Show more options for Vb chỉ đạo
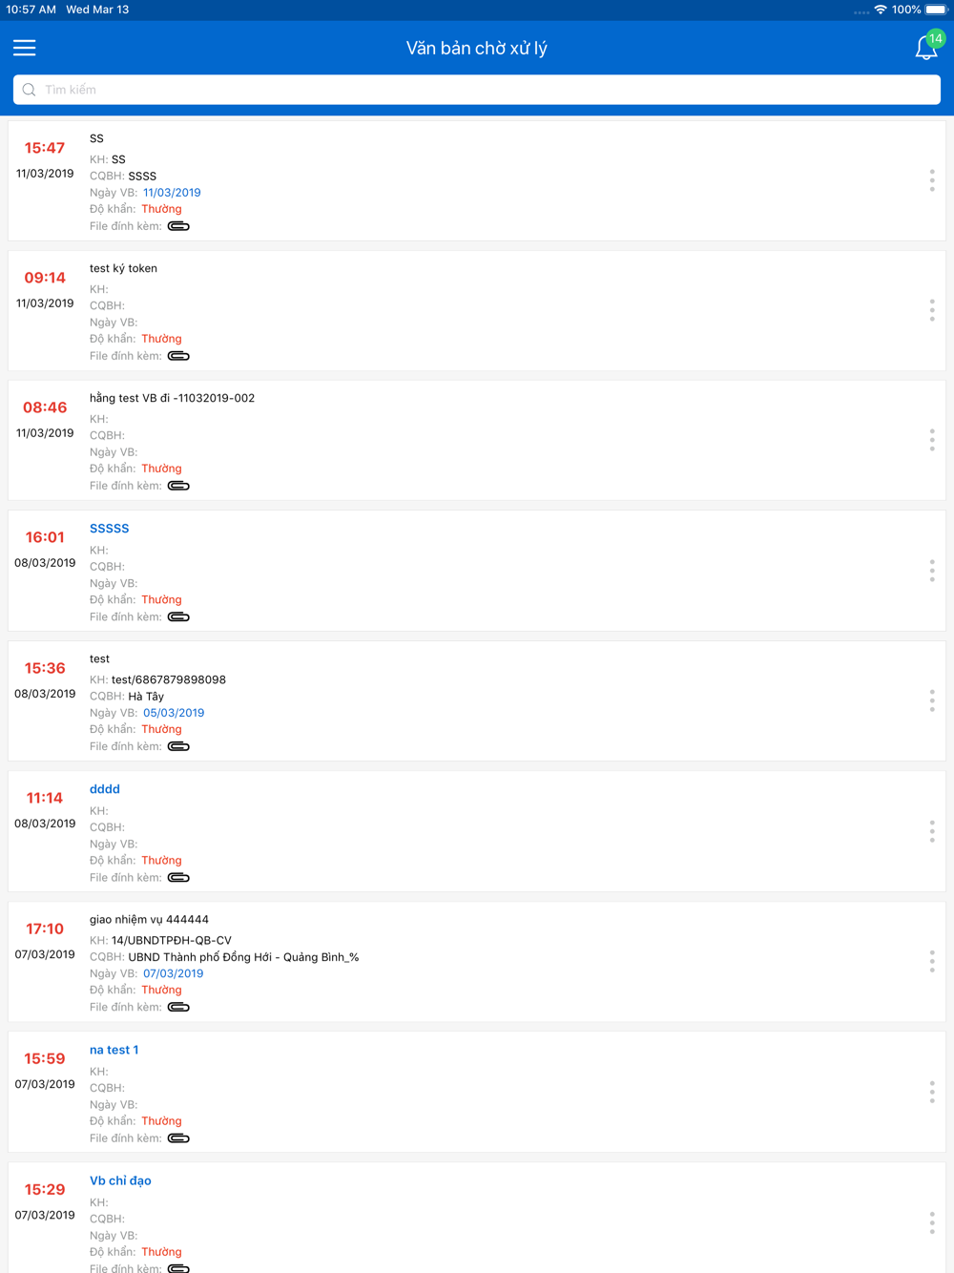This screenshot has height=1273, width=954. pyautogui.click(x=932, y=1222)
